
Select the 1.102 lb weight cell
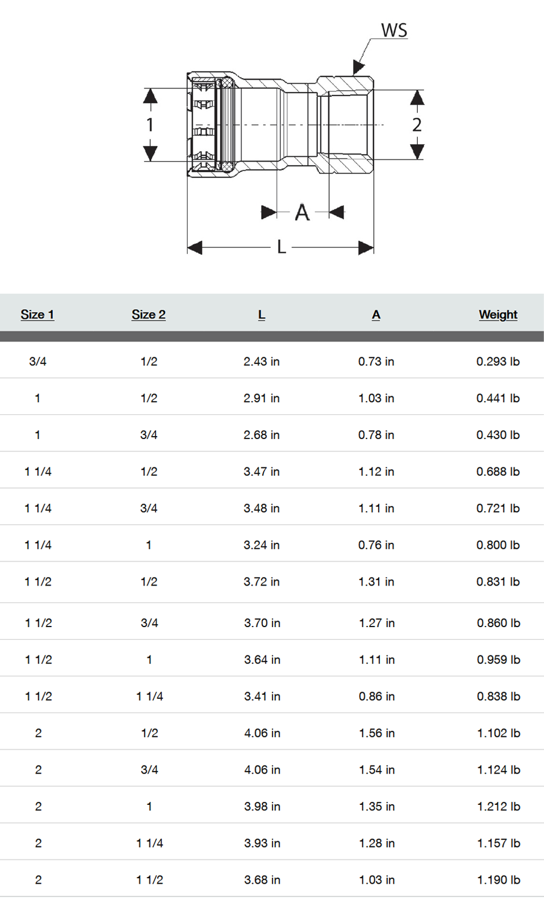(x=498, y=733)
